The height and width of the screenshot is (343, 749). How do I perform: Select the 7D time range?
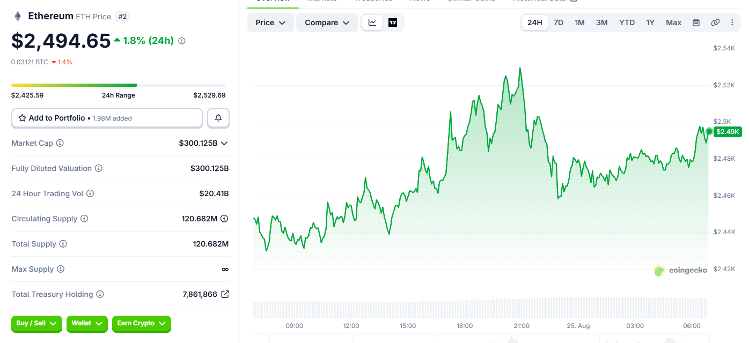click(559, 23)
